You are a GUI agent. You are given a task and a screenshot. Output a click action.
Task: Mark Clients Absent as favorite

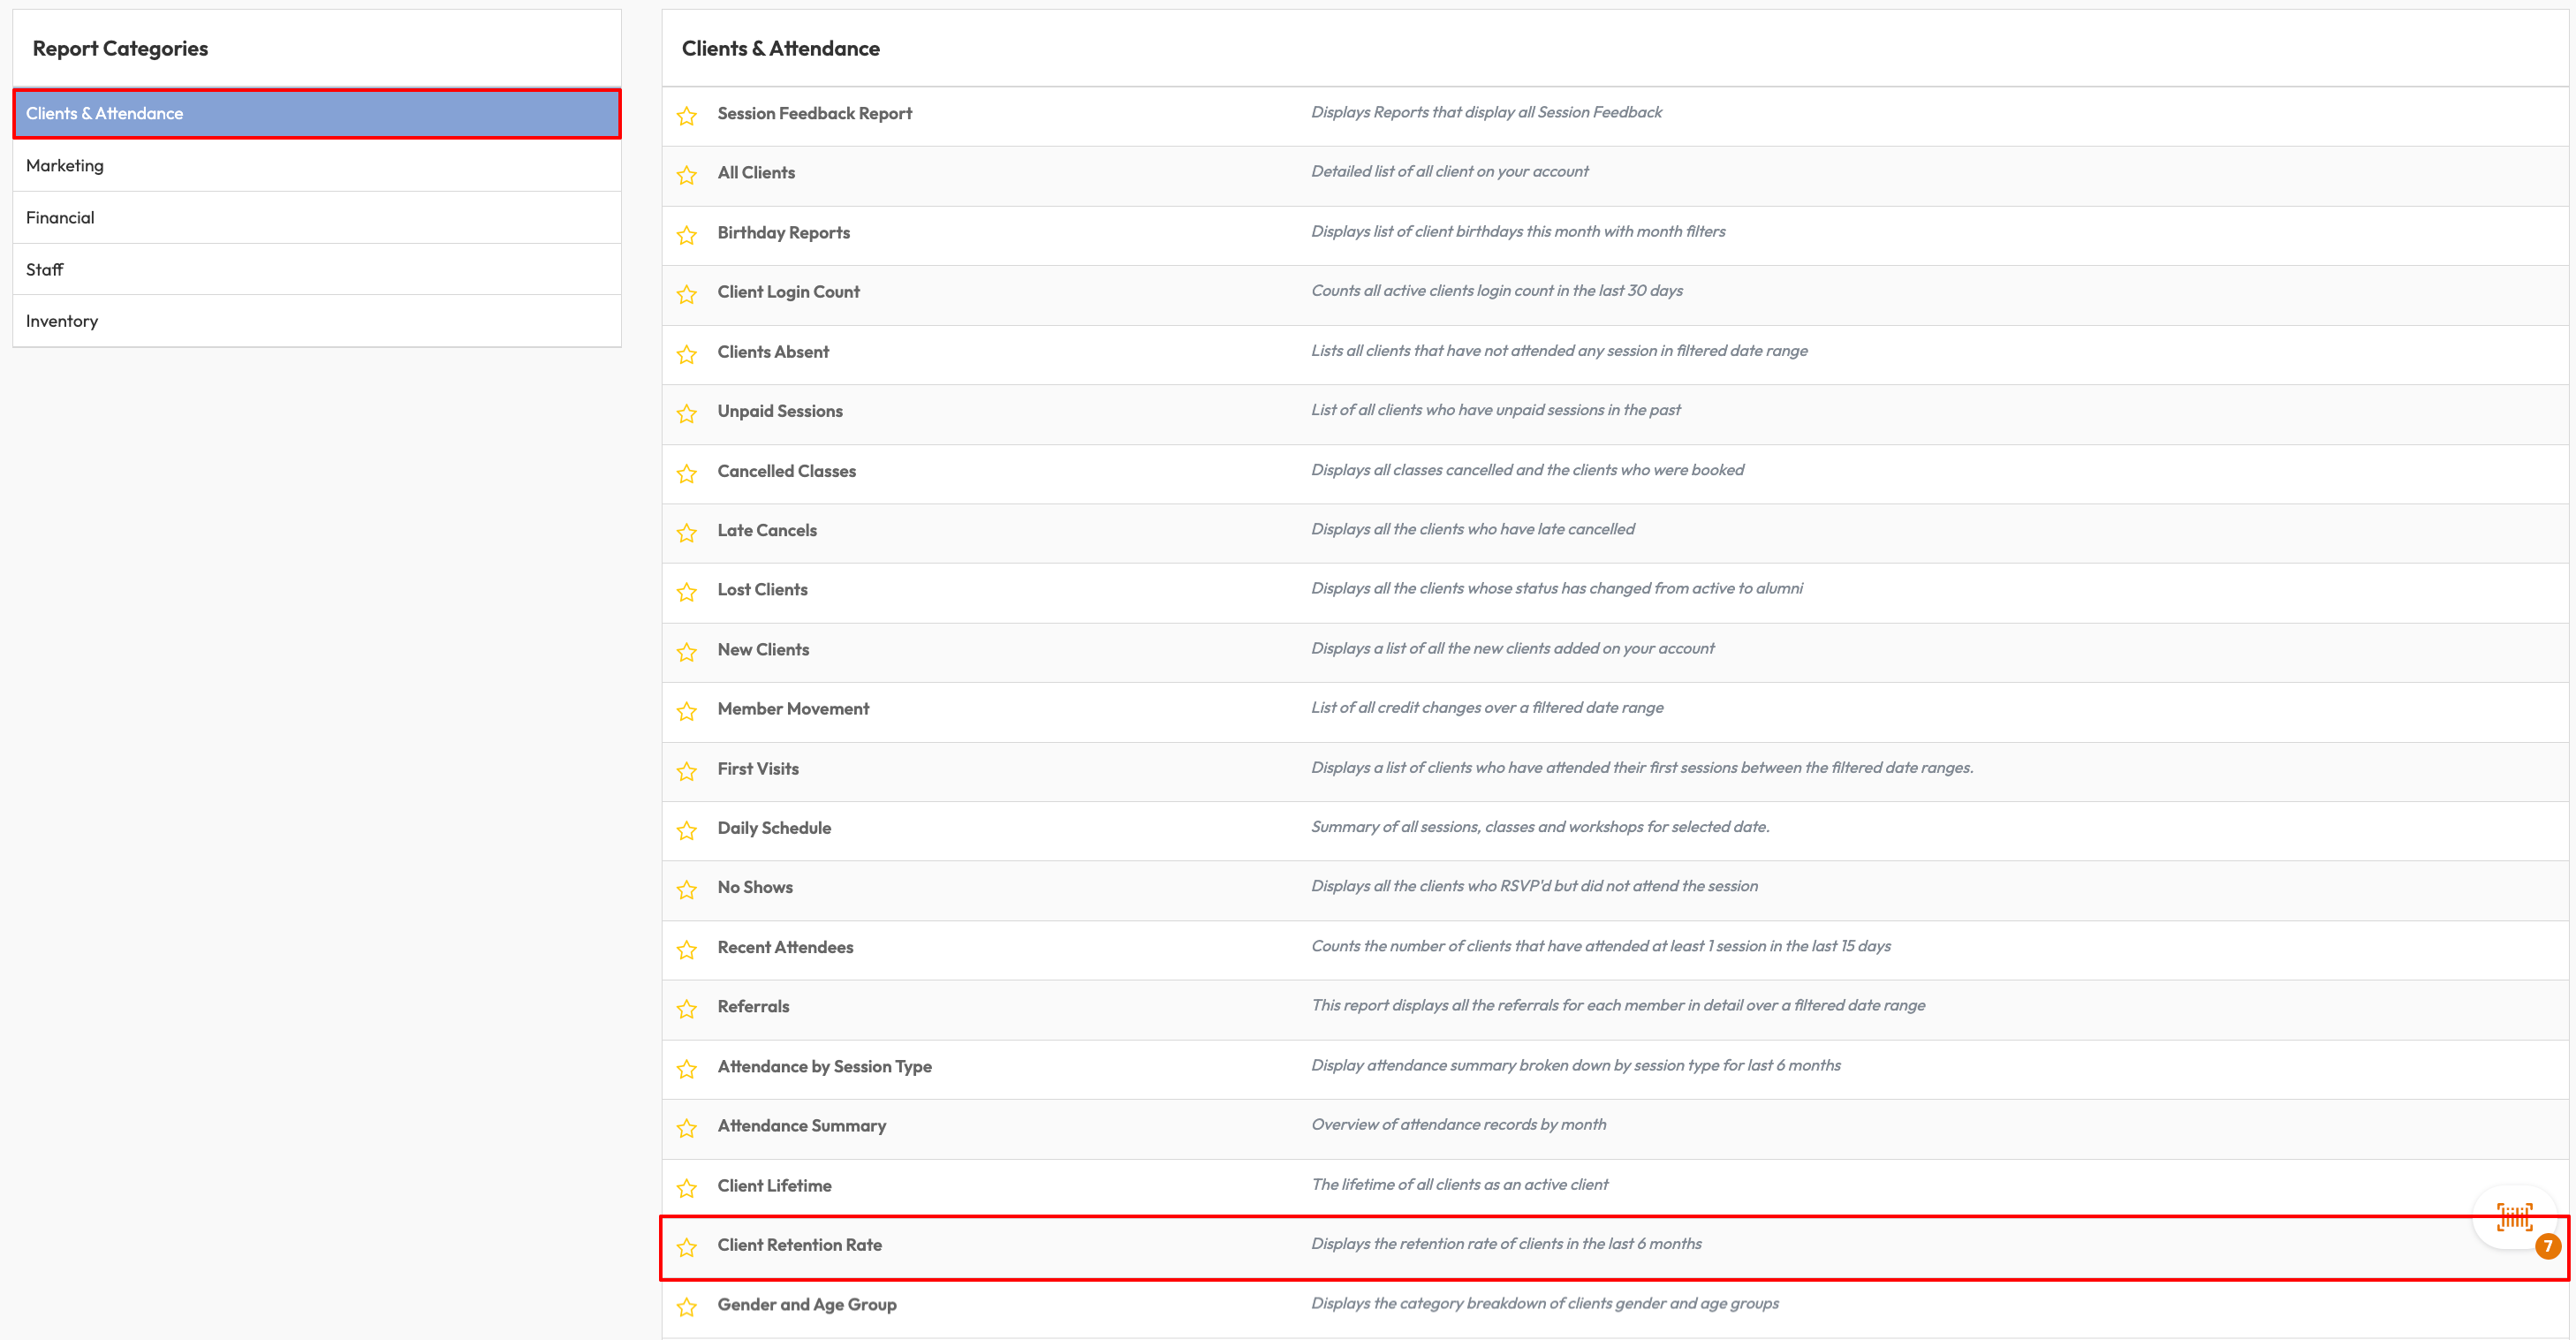[x=686, y=354]
